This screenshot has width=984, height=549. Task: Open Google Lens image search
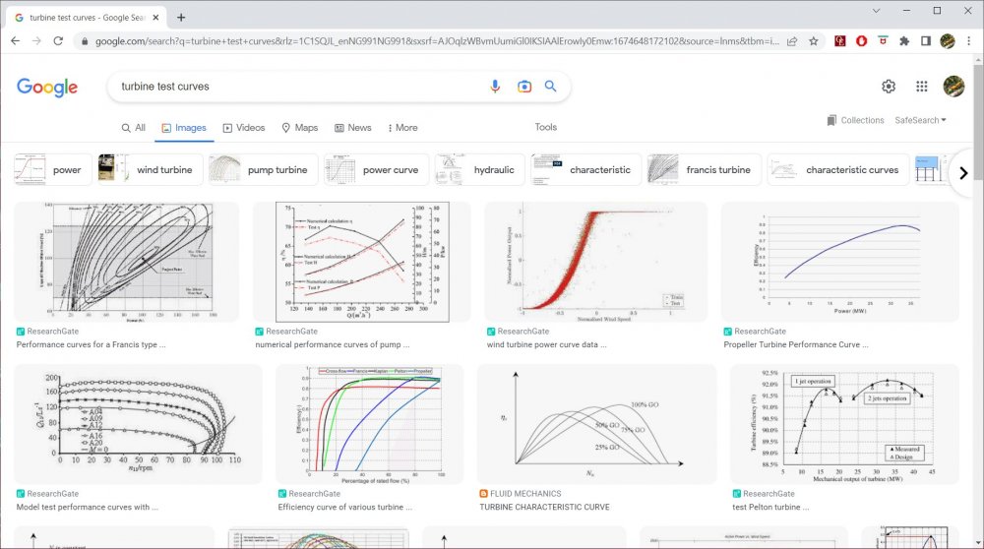pos(524,87)
